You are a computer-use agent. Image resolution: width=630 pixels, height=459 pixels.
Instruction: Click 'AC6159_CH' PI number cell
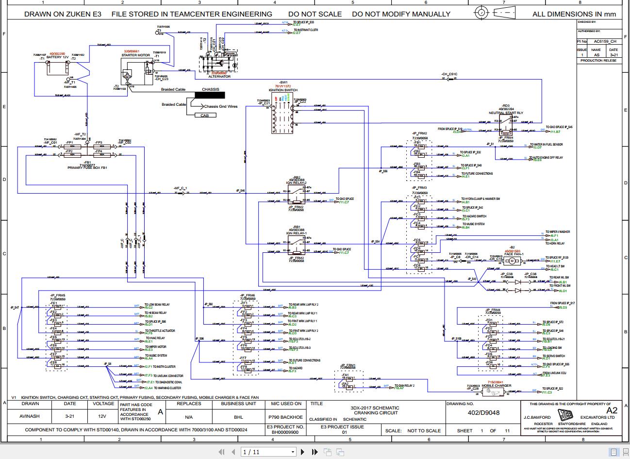(x=606, y=42)
